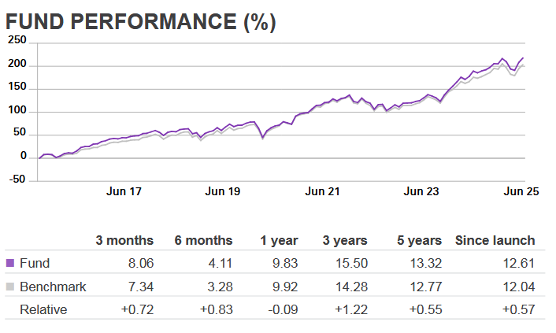Click the purple Fund legend swatch
Image resolution: width=556 pixels, height=333 pixels.
tap(10, 264)
